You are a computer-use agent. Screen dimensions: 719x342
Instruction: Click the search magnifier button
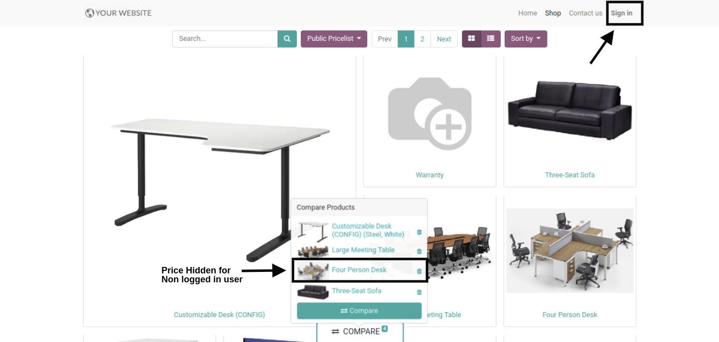point(287,39)
